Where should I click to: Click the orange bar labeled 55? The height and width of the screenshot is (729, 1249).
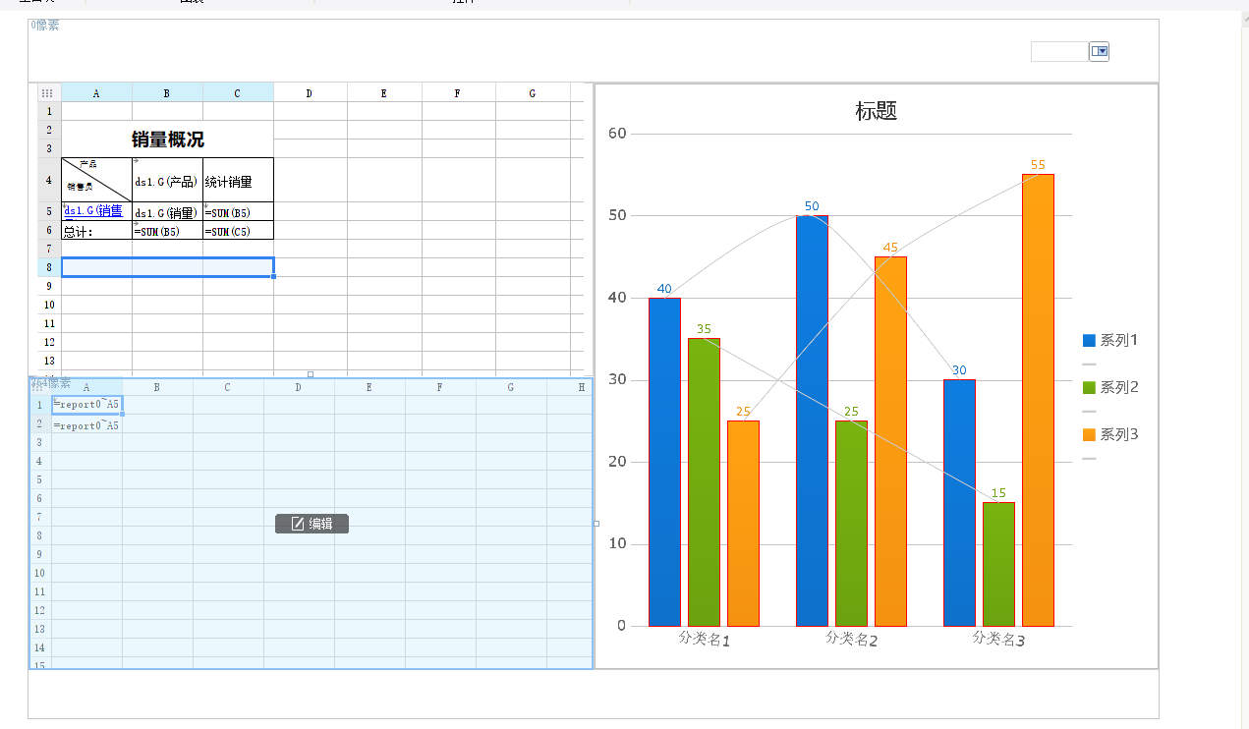click(x=1038, y=400)
